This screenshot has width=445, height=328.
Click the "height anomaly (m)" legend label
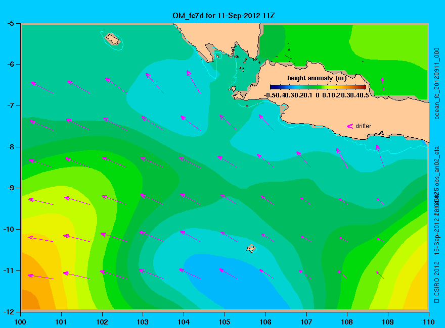coord(317,78)
